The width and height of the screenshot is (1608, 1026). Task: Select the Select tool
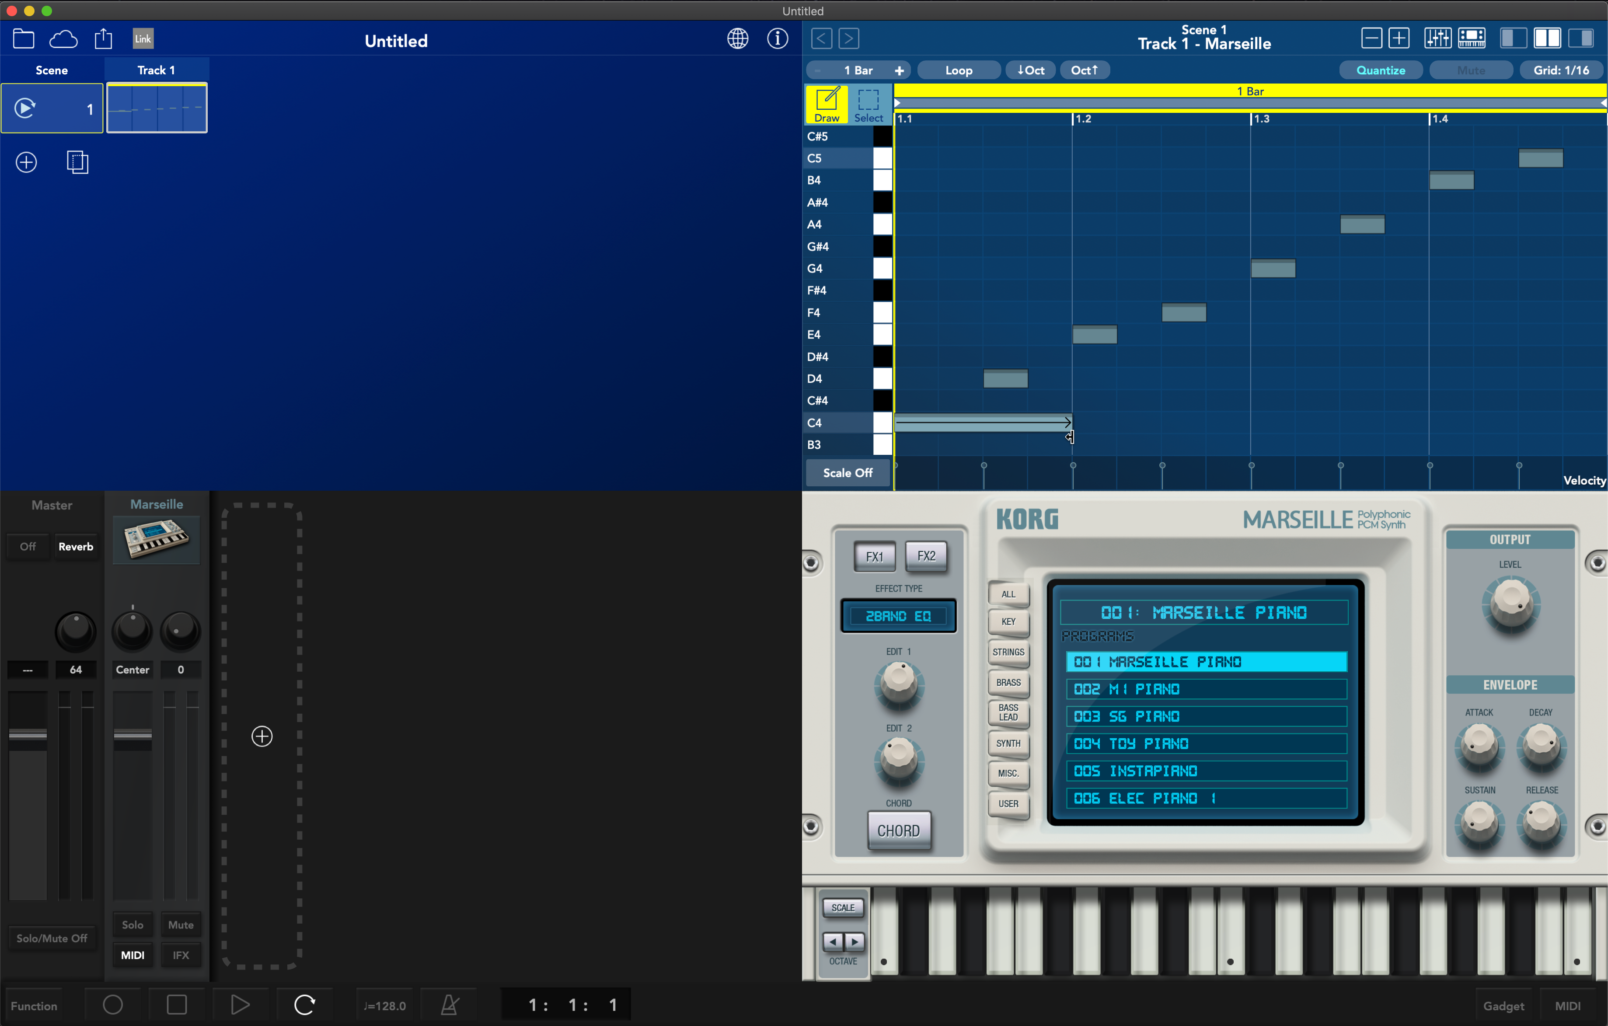[x=869, y=105]
